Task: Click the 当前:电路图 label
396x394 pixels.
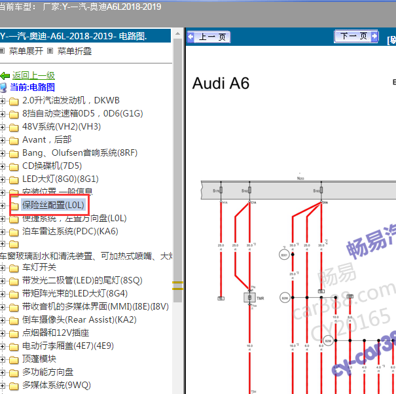Action: pyautogui.click(x=32, y=88)
